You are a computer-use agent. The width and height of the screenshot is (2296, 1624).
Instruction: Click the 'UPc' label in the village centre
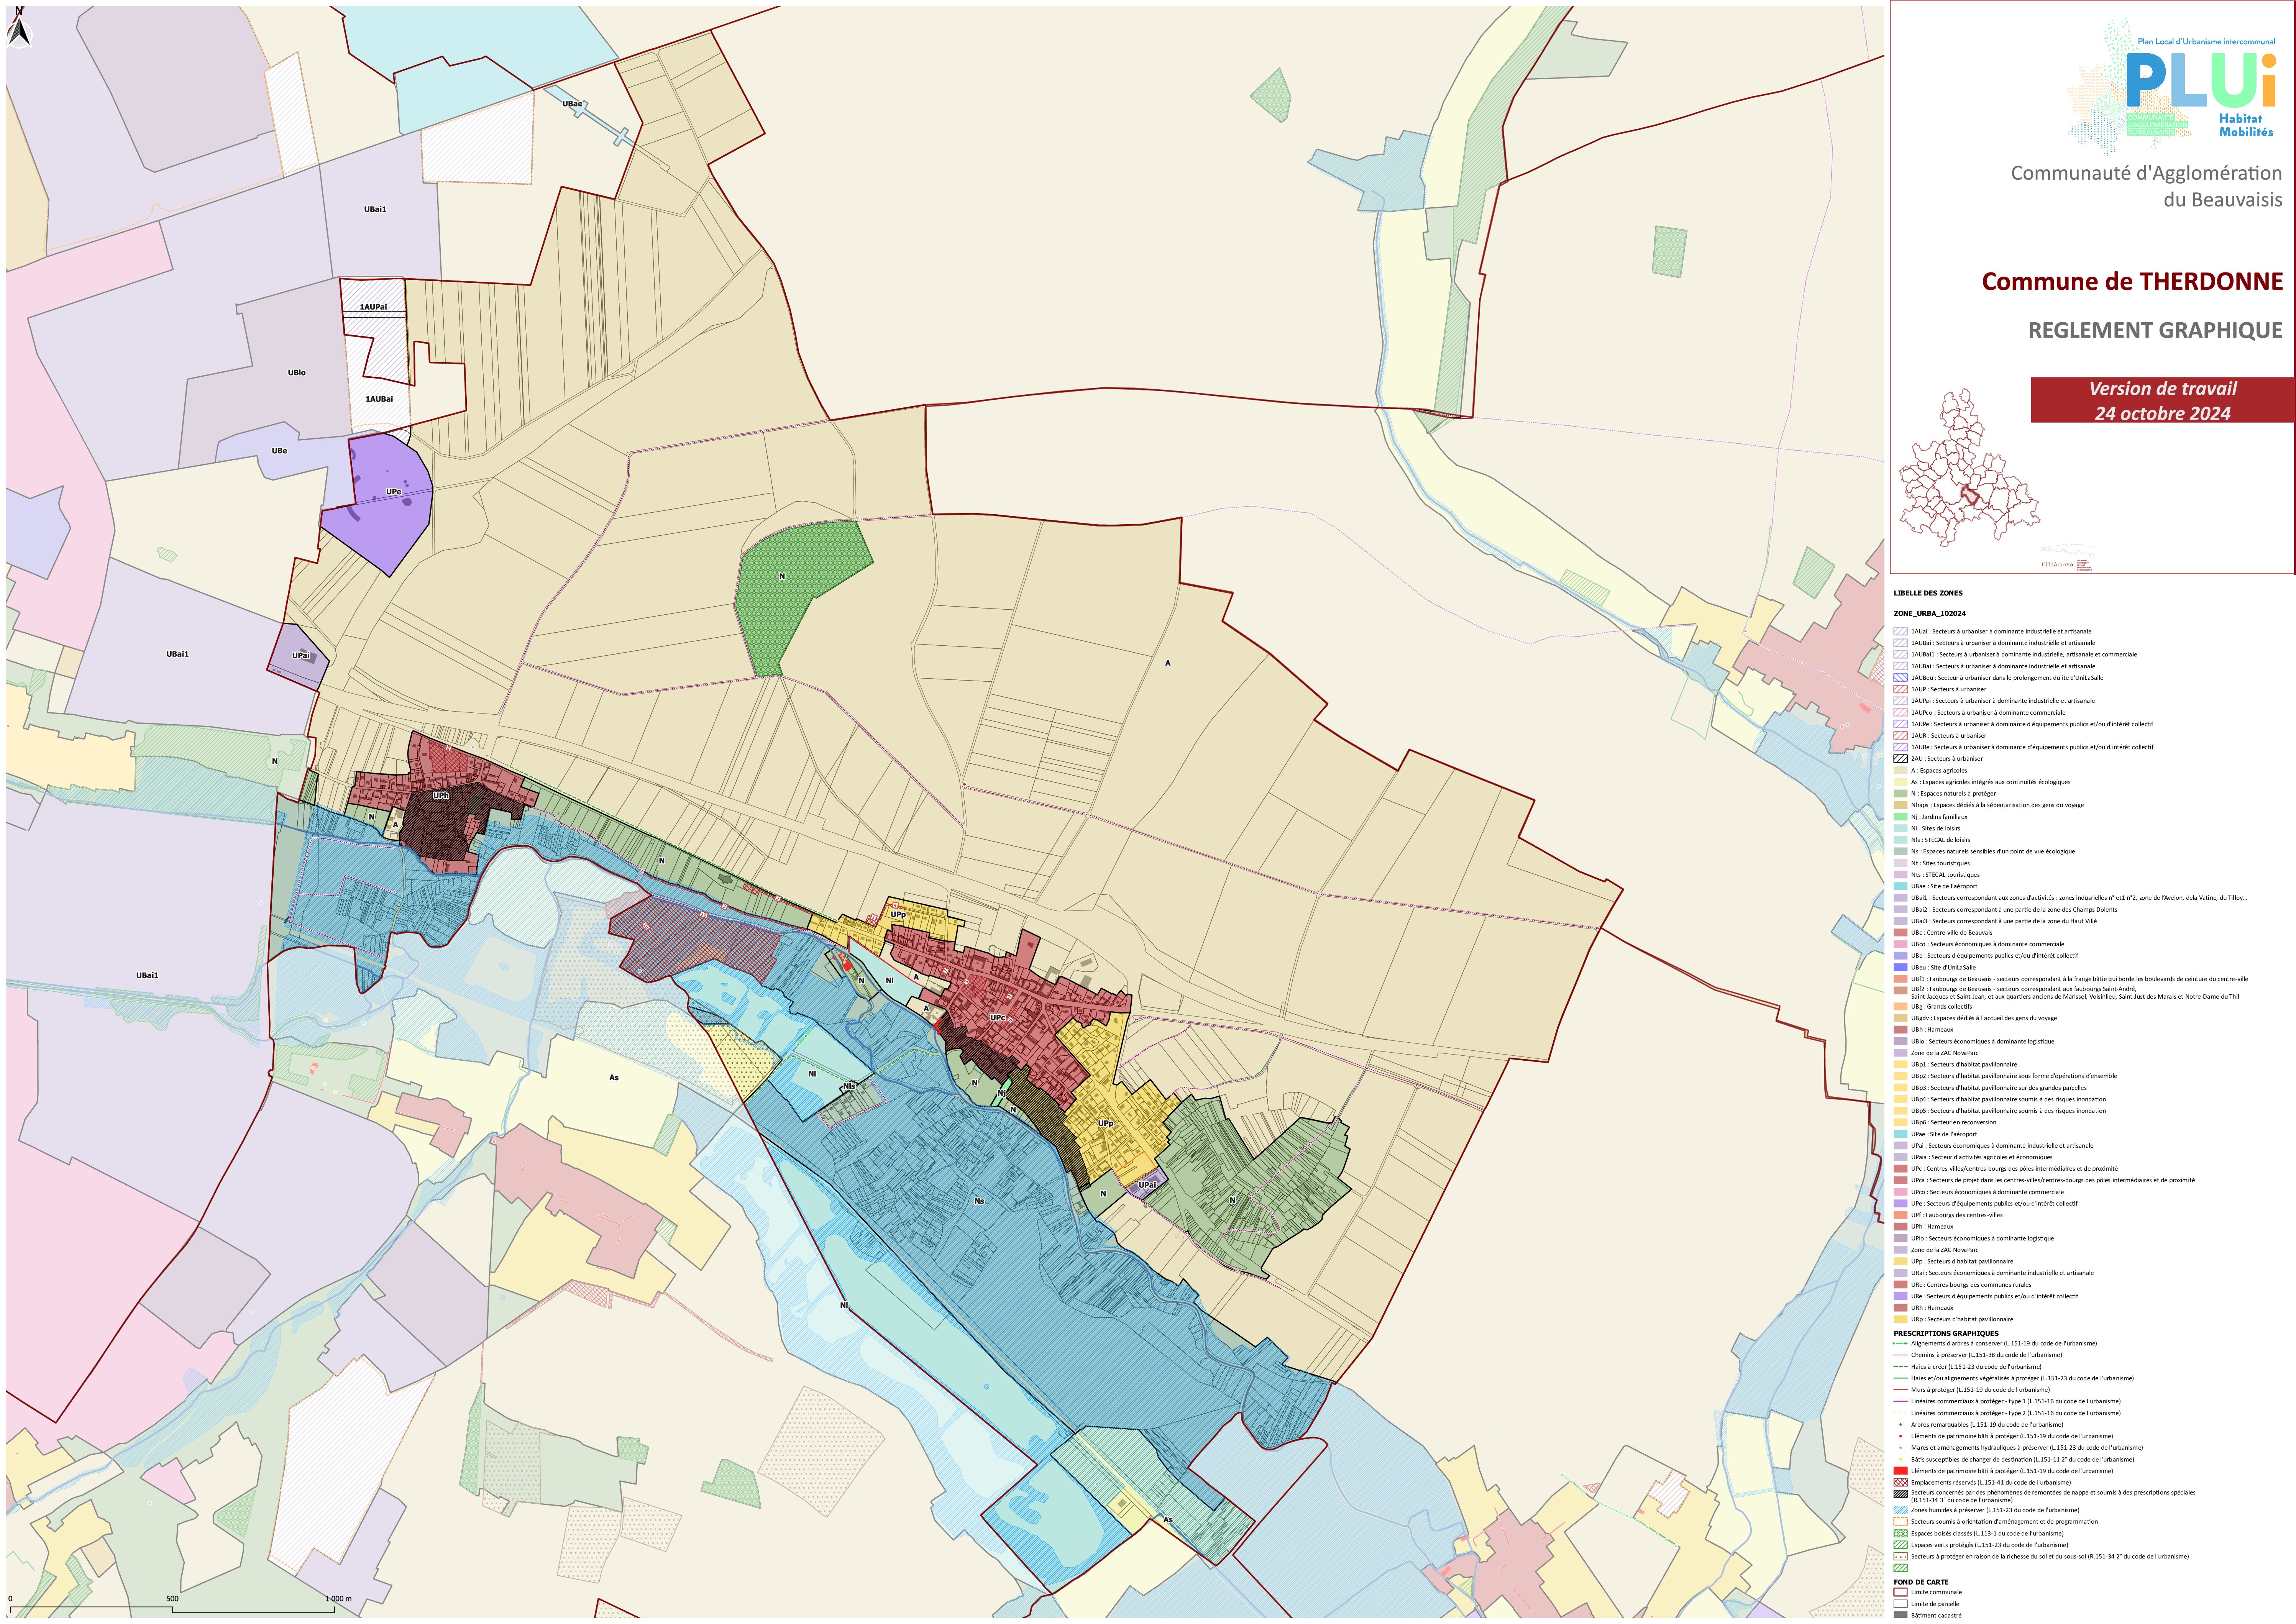pos(998,1018)
